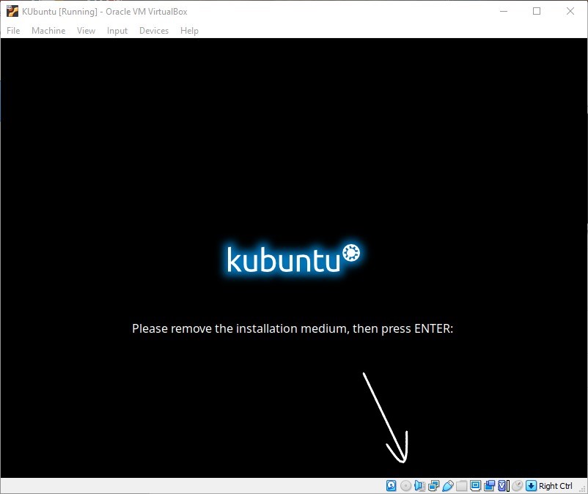
Task: Close the KUbuntu VM window
Action: pyautogui.click(x=570, y=11)
